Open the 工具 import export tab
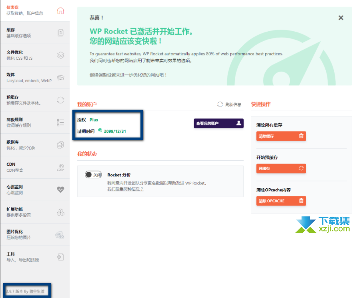This screenshot has height=298, width=357. (35, 257)
